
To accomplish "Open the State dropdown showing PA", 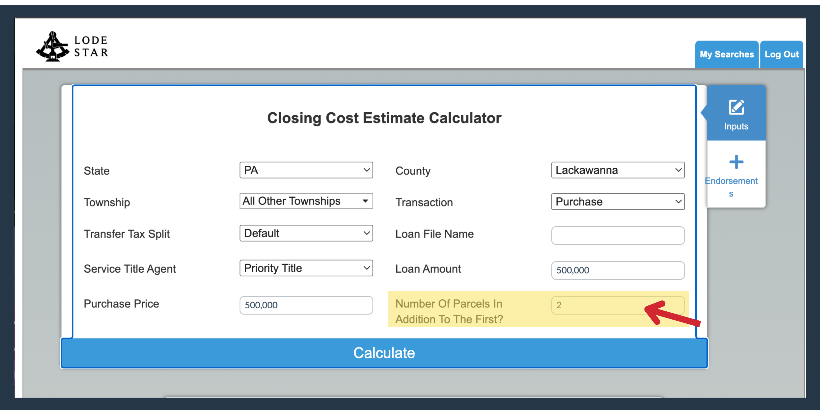I will pyautogui.click(x=306, y=170).
